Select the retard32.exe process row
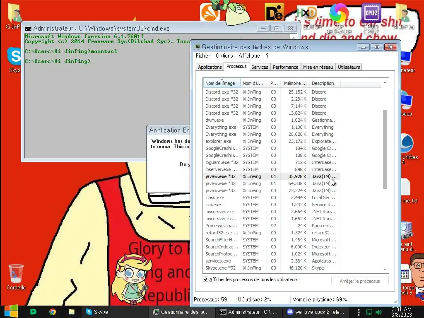Image resolution: width=424 pixels, height=318 pixels. 271,233
